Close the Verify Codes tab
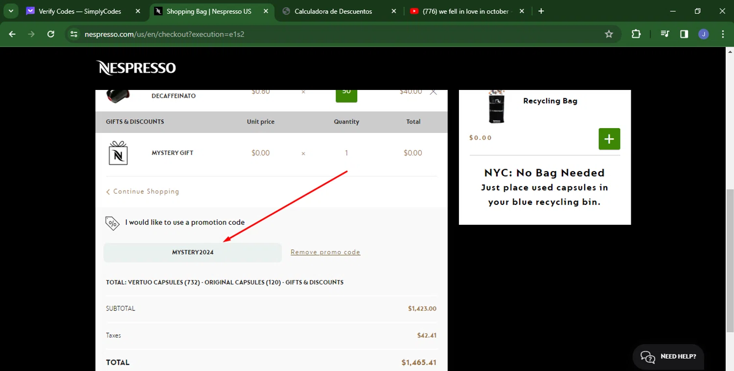Screen dimensions: 734x371 [138, 11]
